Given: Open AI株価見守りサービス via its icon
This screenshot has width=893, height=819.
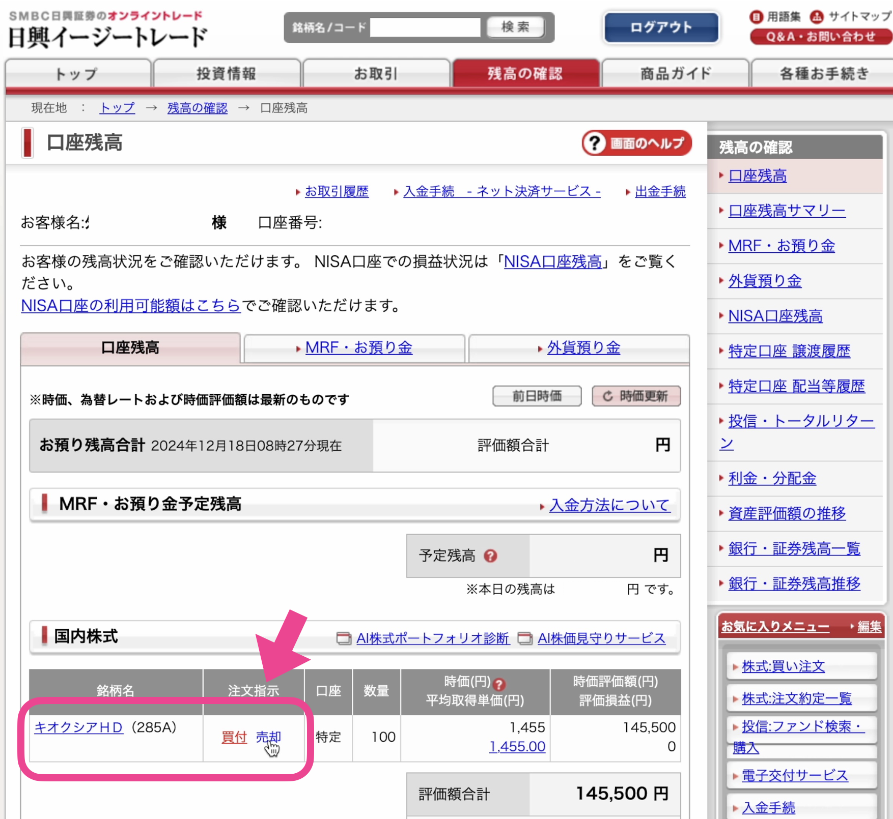Looking at the screenshot, I should [x=525, y=638].
